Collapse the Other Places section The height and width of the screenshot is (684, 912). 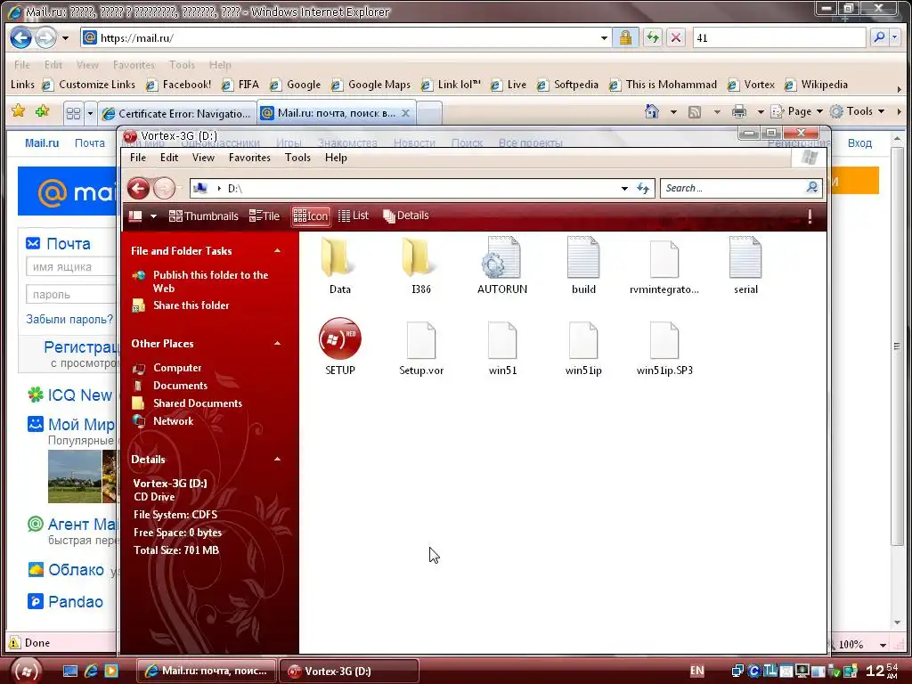(278, 343)
